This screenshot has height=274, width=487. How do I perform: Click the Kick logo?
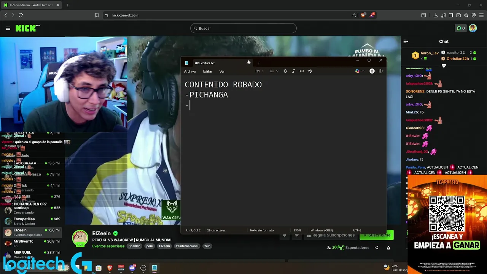coord(28,28)
